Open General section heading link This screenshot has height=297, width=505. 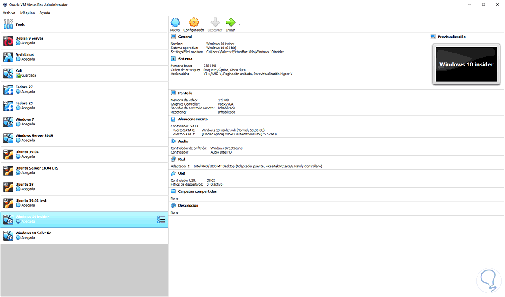[185, 37]
